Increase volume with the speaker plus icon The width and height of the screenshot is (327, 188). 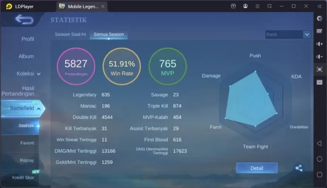point(319,44)
